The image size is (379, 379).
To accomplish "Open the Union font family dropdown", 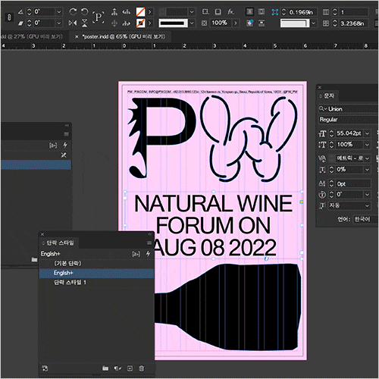I will pyautogui.click(x=349, y=109).
